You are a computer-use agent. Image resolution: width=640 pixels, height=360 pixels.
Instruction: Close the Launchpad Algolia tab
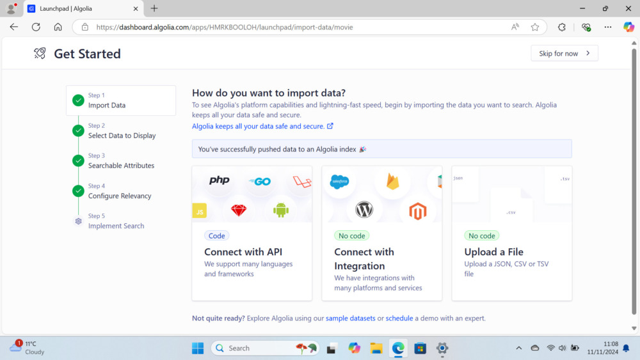[x=136, y=8]
